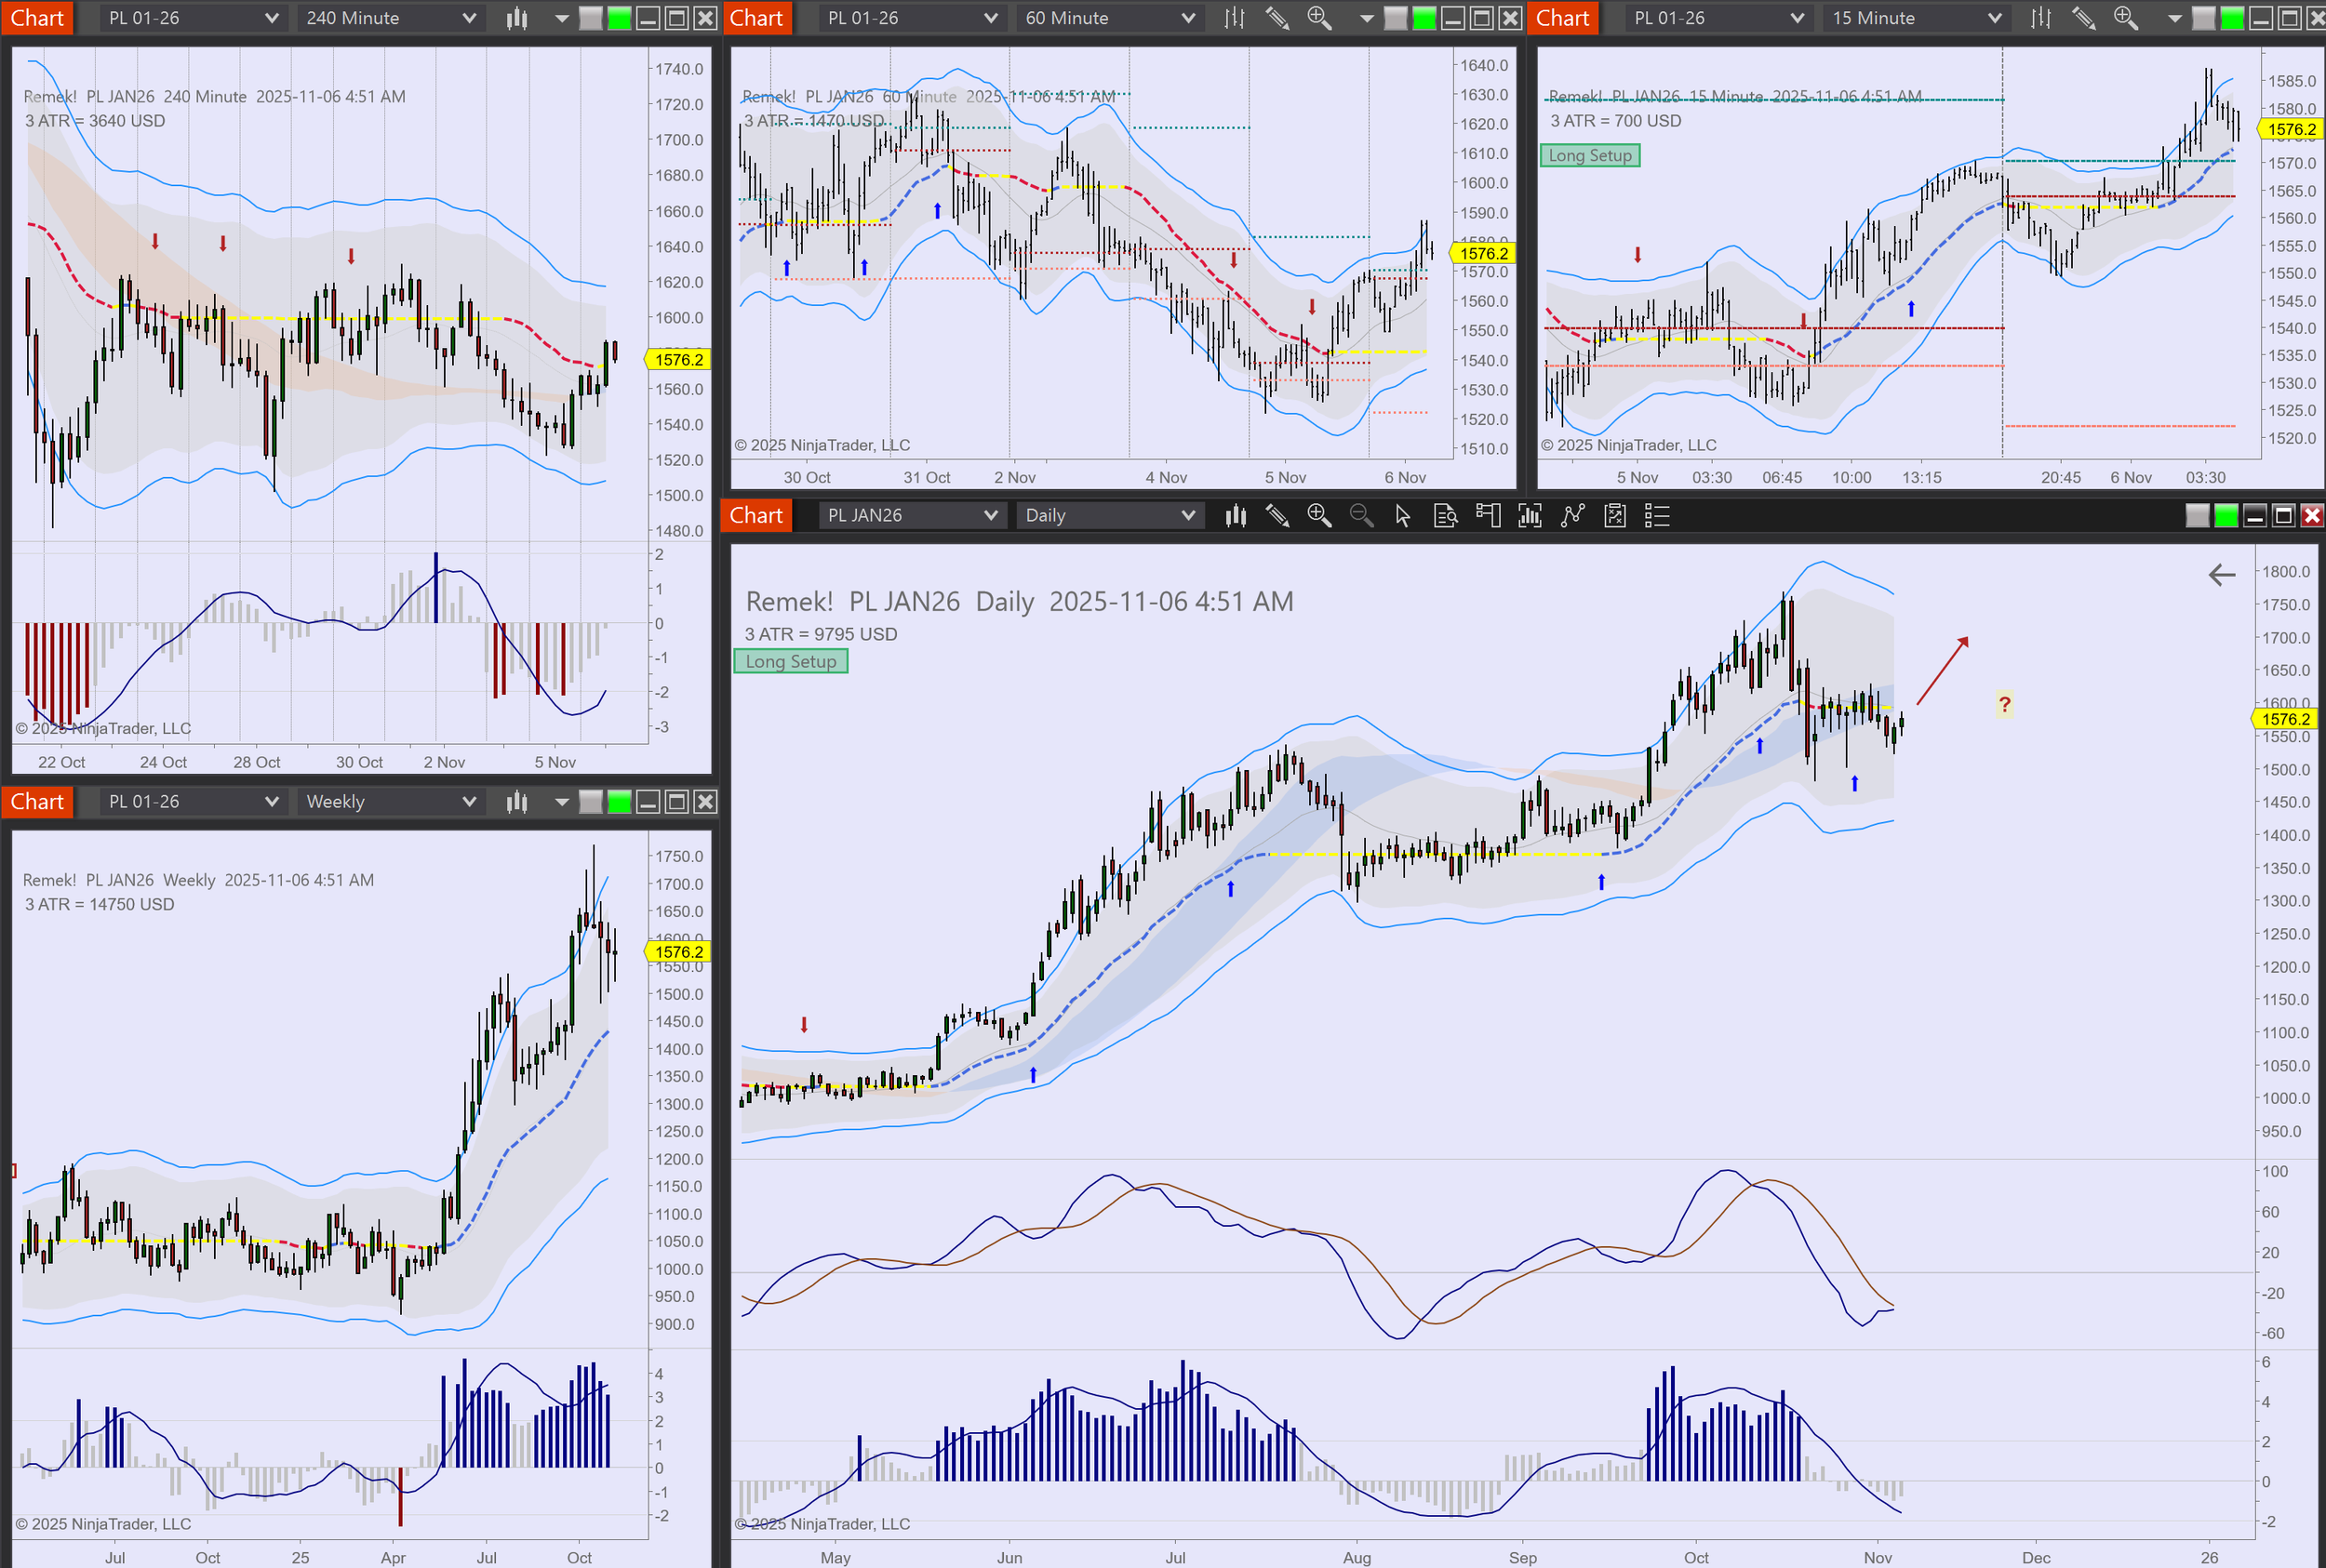Click zoom in magnifier on the Daily chart toolbar
Viewport: 2326px width, 1568px height.
coord(1319,516)
